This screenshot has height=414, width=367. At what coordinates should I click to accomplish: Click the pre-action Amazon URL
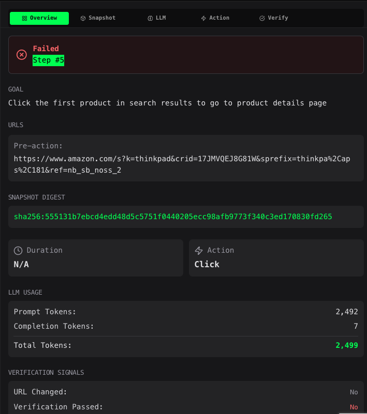point(182,164)
